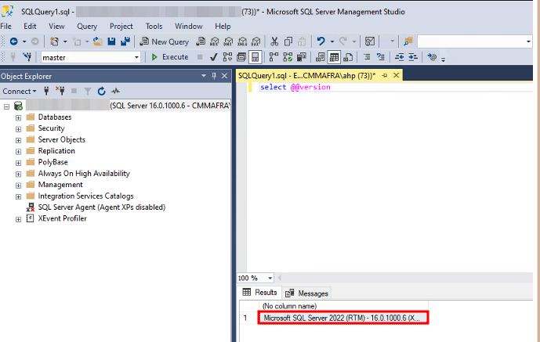540x342 pixels.
Task: Click the Cut scissors icon
Action: (x=274, y=41)
